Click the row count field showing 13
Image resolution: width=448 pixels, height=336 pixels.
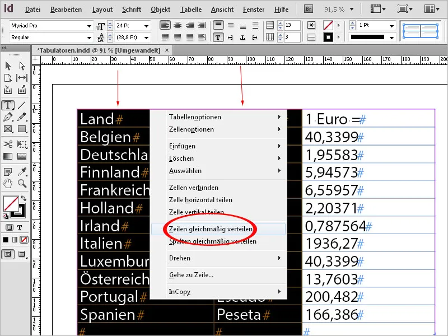pyautogui.click(x=292, y=25)
